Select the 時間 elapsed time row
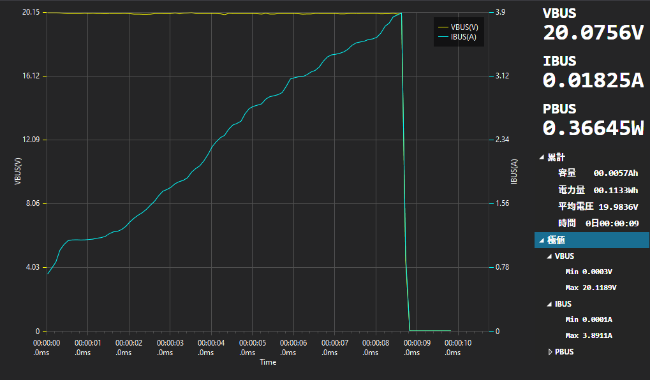The width and height of the screenshot is (650, 380). click(597, 223)
